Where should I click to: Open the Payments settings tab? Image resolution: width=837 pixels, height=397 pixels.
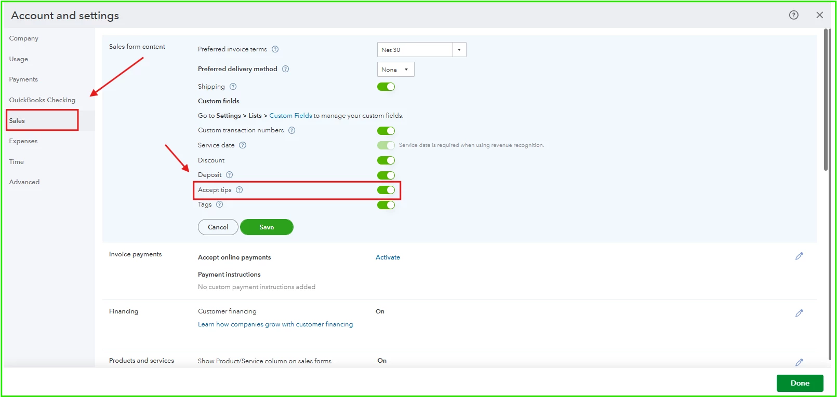pyautogui.click(x=23, y=79)
